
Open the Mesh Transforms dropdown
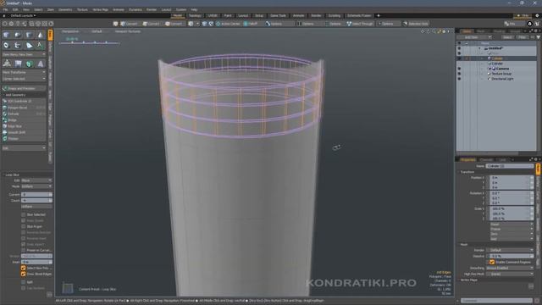[x=24, y=73]
